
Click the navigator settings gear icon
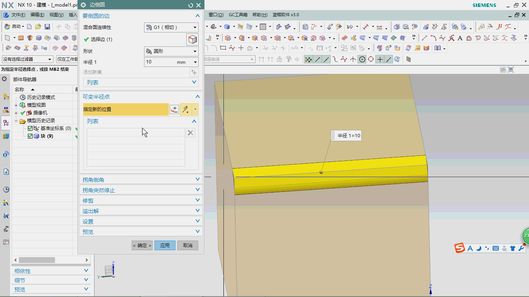click(x=4, y=79)
